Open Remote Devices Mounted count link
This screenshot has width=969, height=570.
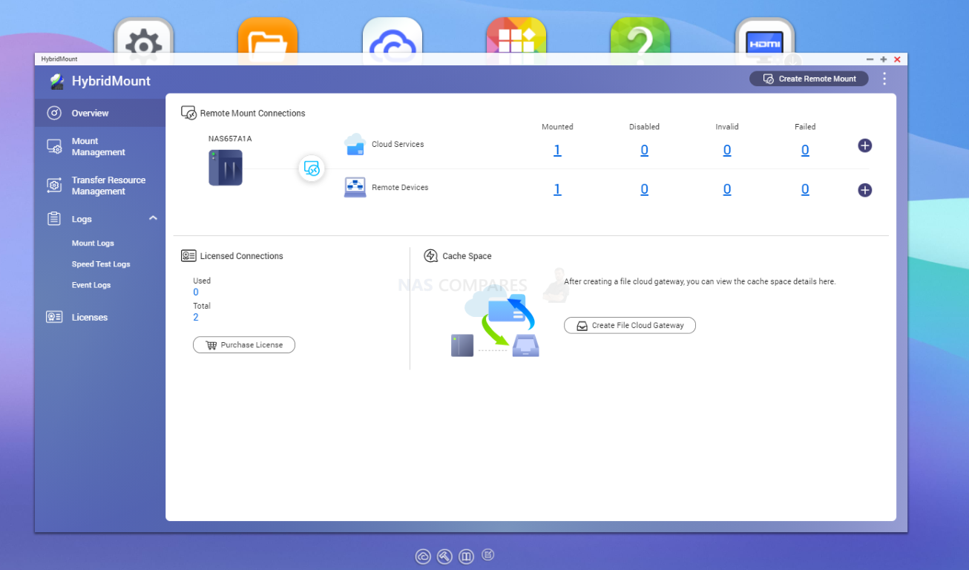tap(557, 189)
